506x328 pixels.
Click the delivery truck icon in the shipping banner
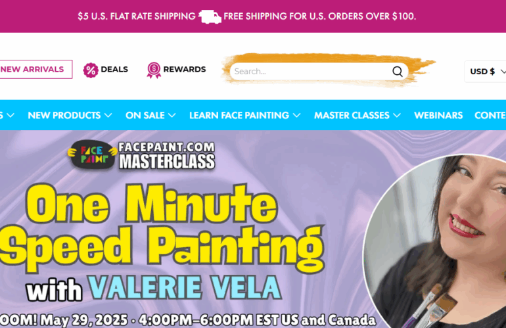pos(210,17)
